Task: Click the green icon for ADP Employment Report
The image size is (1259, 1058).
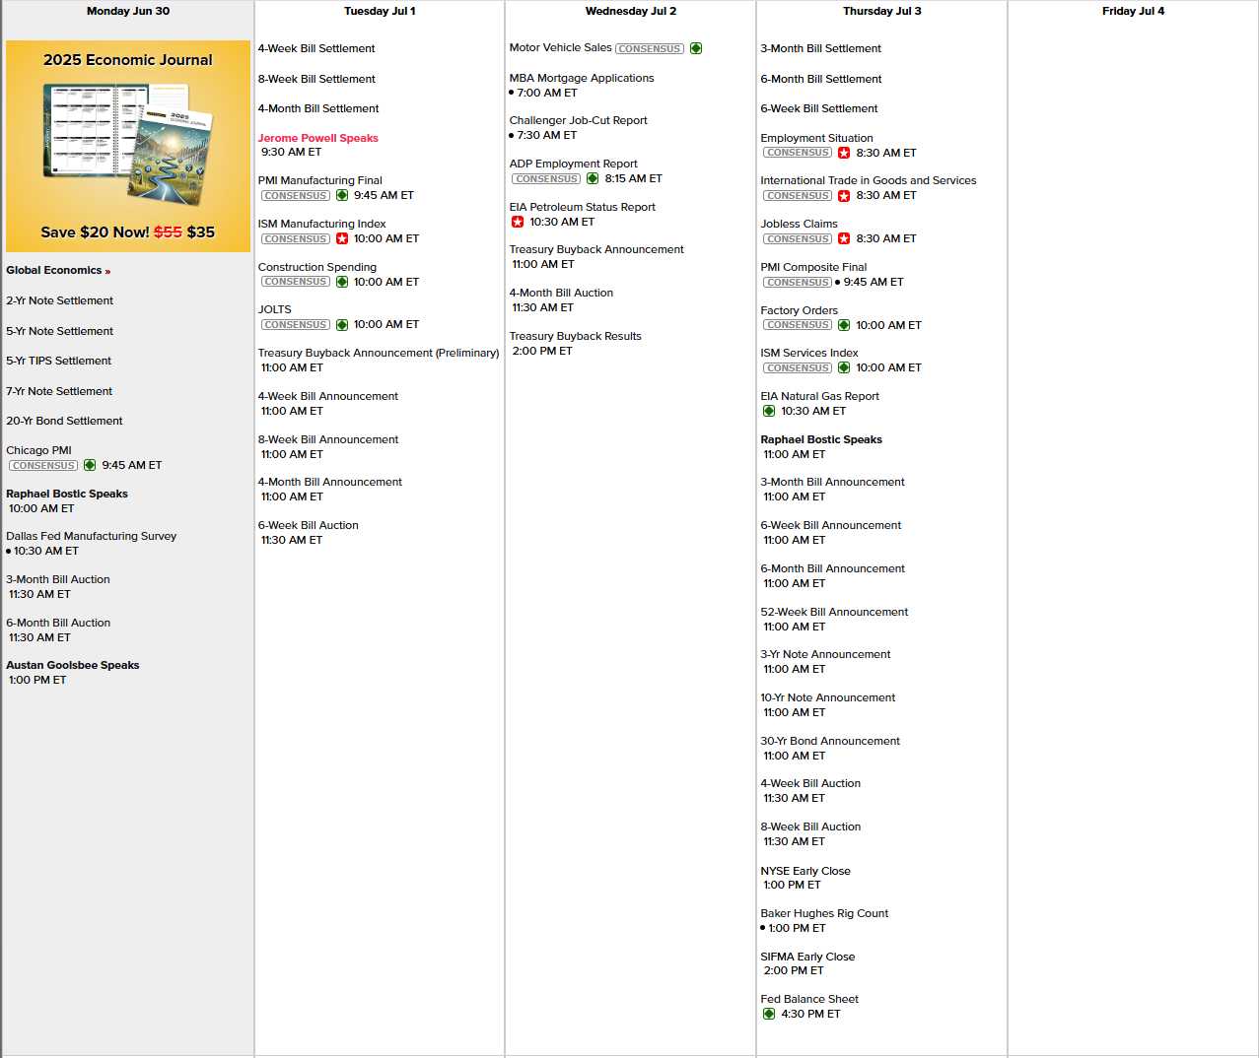Action: [x=593, y=178]
